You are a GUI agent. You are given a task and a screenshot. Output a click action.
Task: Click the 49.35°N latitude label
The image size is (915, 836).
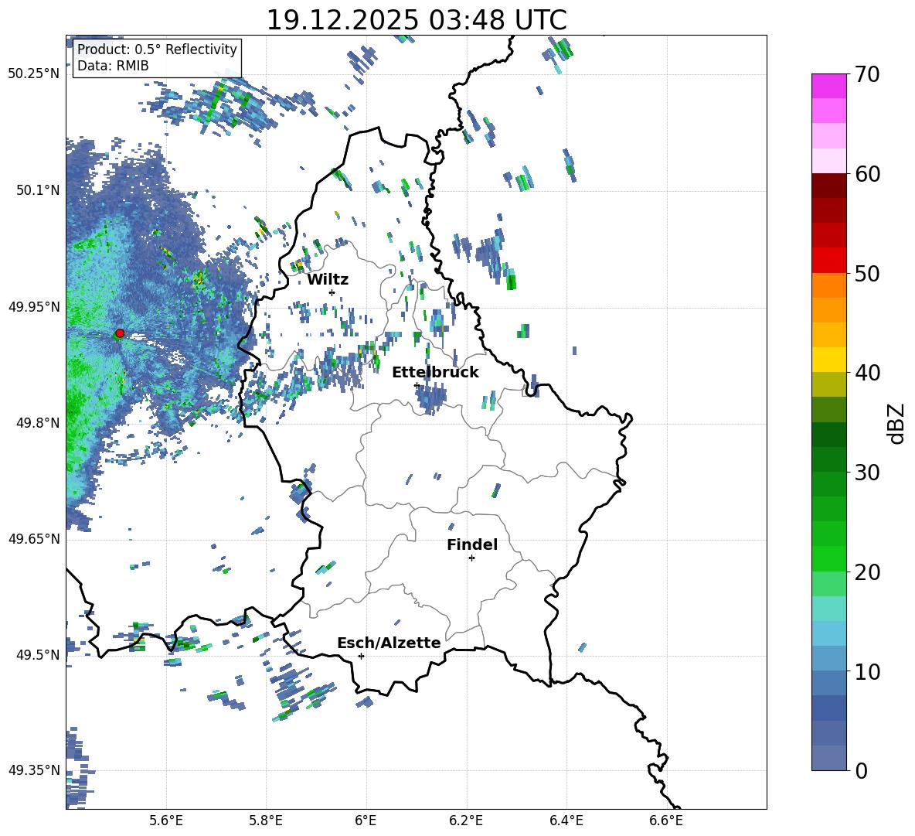click(x=33, y=770)
